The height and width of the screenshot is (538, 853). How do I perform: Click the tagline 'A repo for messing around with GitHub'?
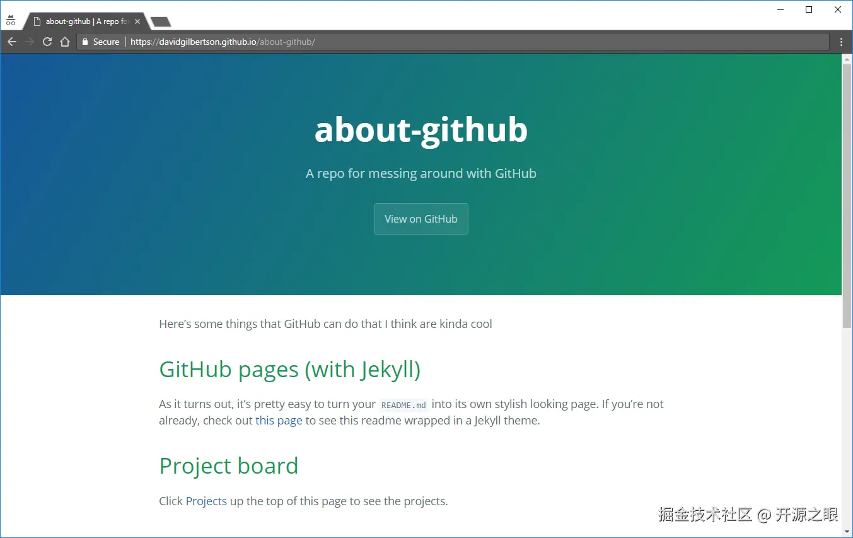click(x=421, y=173)
